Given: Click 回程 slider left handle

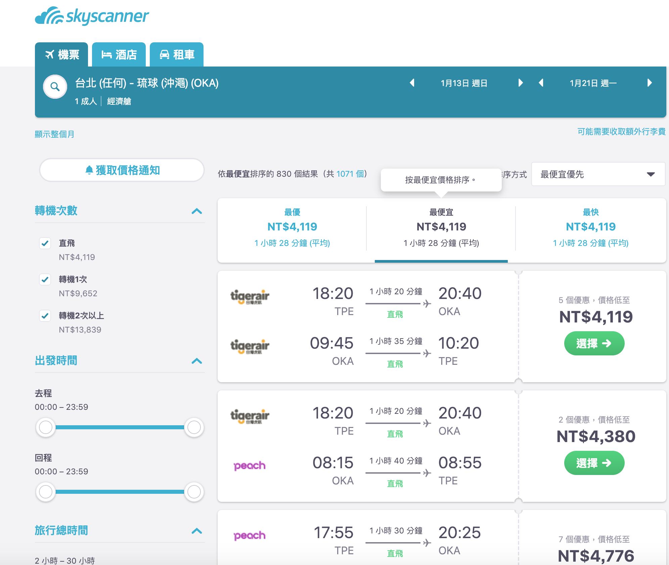Looking at the screenshot, I should click(46, 492).
